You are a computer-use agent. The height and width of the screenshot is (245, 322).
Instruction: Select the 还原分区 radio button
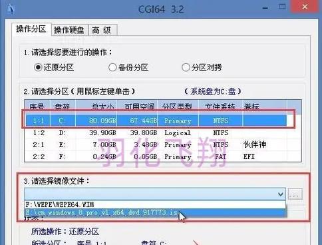[38, 67]
